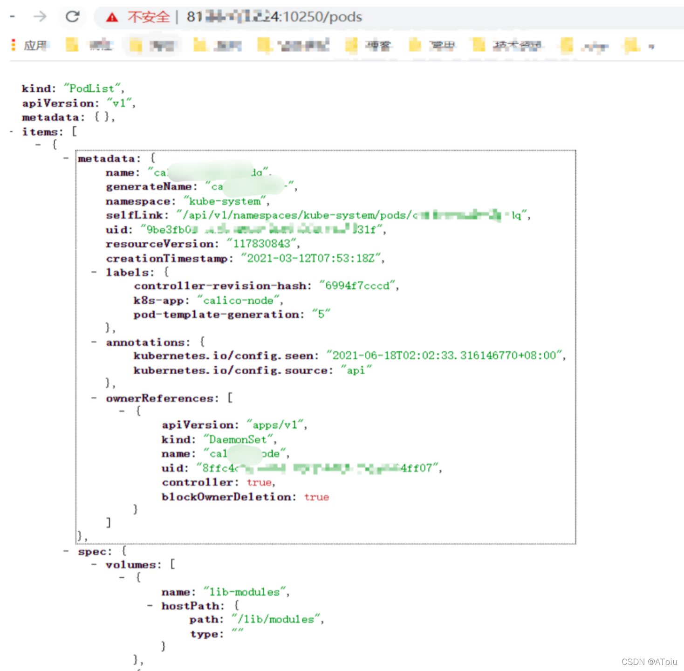The width and height of the screenshot is (684, 671).
Task: Collapse the lib-modules volume object
Action: click(122, 577)
